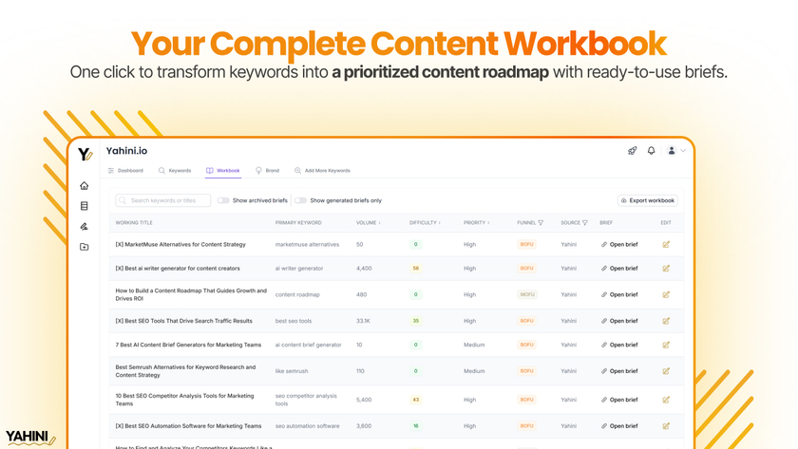Select title 'Best Semrush Alternatives for Keyword Research'
Image resolution: width=798 pixels, height=449 pixels.
186,371
